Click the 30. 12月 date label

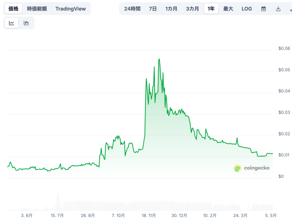point(179,216)
